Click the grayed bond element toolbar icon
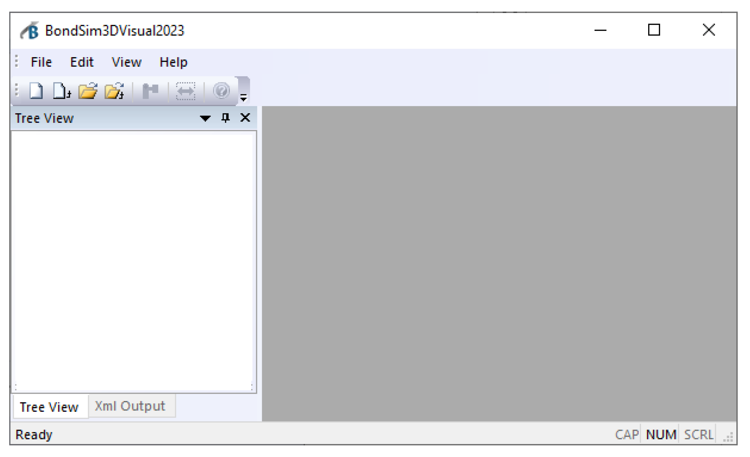This screenshot has height=457, width=750. (150, 90)
